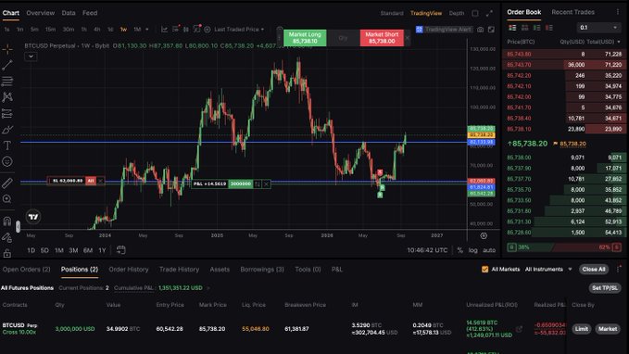This screenshot has width=629, height=354.
Task: Open positions panel three-dot menu
Action: coord(618,270)
